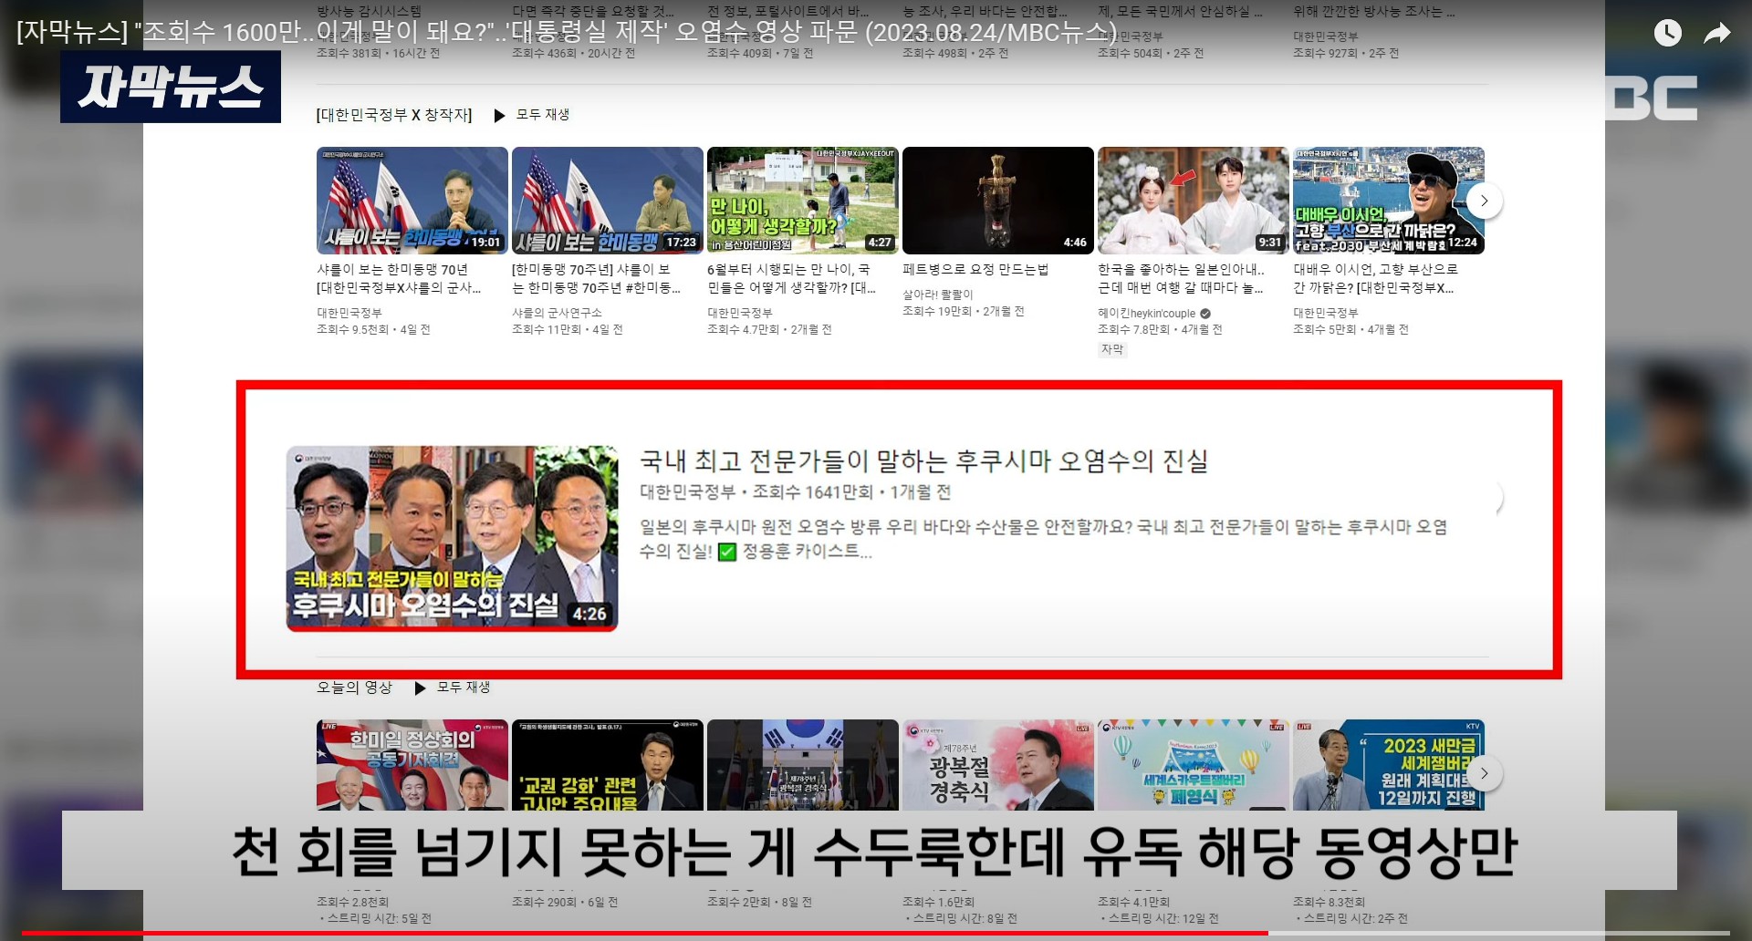Viewport: 1752px width, 941px height.
Task: Open the '교권 강화' 관련 thumbnail
Action: pyautogui.click(x=607, y=765)
